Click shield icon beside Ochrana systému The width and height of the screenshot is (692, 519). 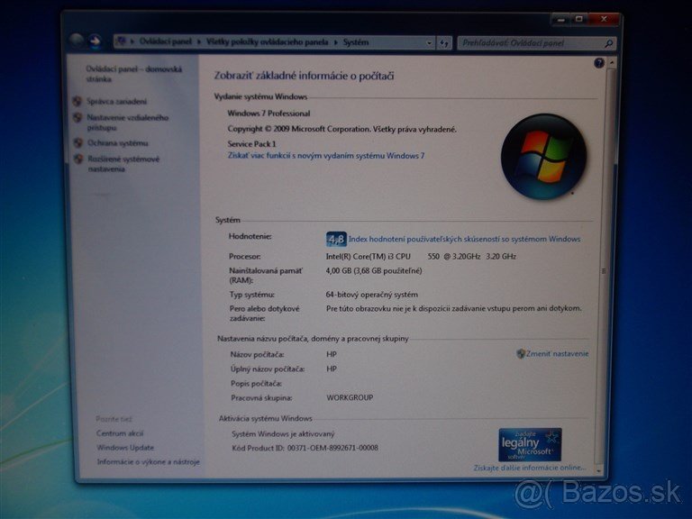click(78, 143)
